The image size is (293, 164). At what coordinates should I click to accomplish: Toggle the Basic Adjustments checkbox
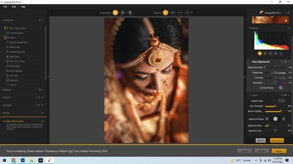(250, 62)
